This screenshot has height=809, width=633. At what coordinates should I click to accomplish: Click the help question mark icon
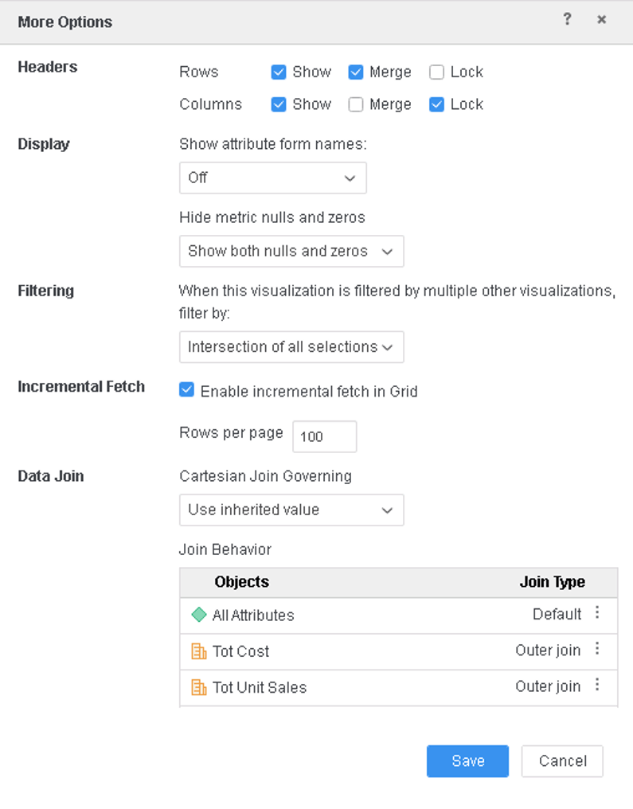click(x=567, y=20)
